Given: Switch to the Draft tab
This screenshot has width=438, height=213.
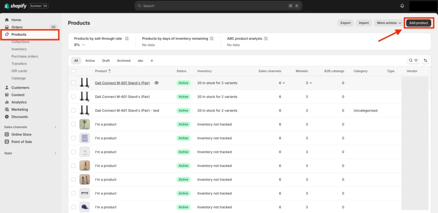Looking at the screenshot, I should pos(106,60).
